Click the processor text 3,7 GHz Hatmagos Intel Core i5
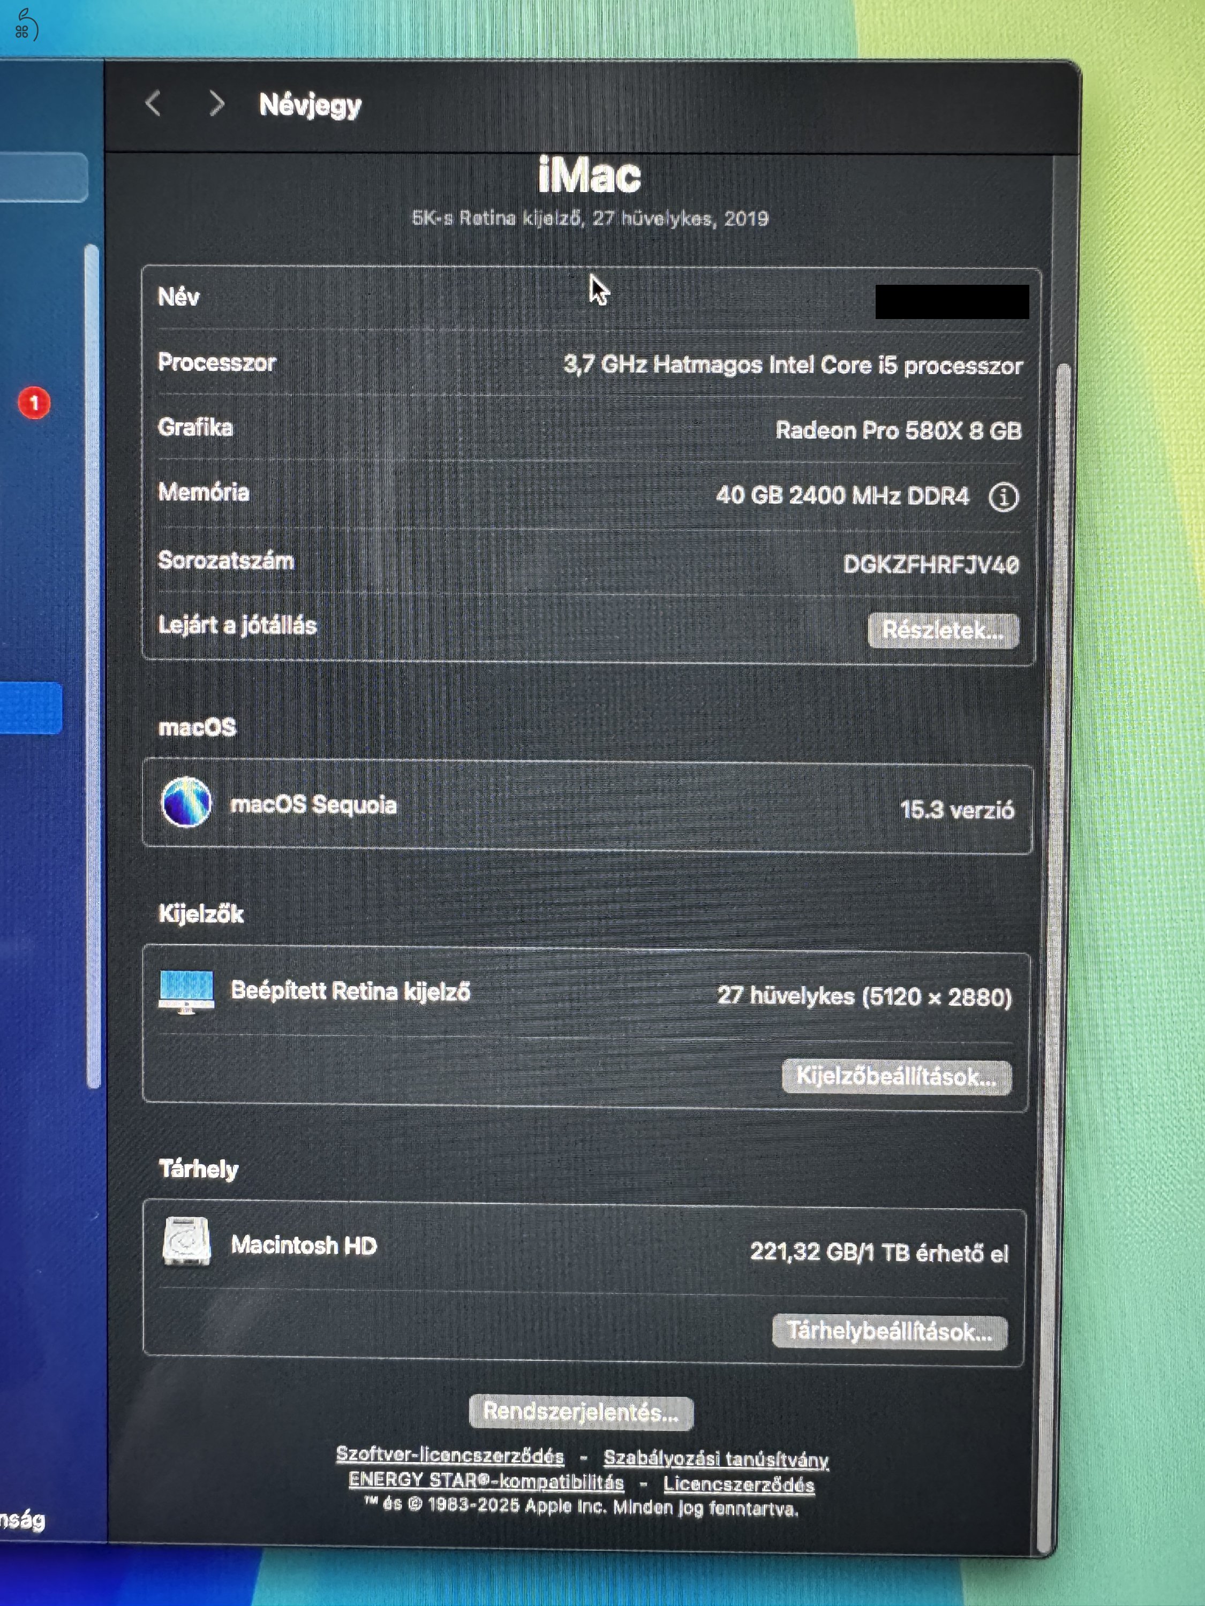This screenshot has height=1606, width=1205. pyautogui.click(x=730, y=363)
